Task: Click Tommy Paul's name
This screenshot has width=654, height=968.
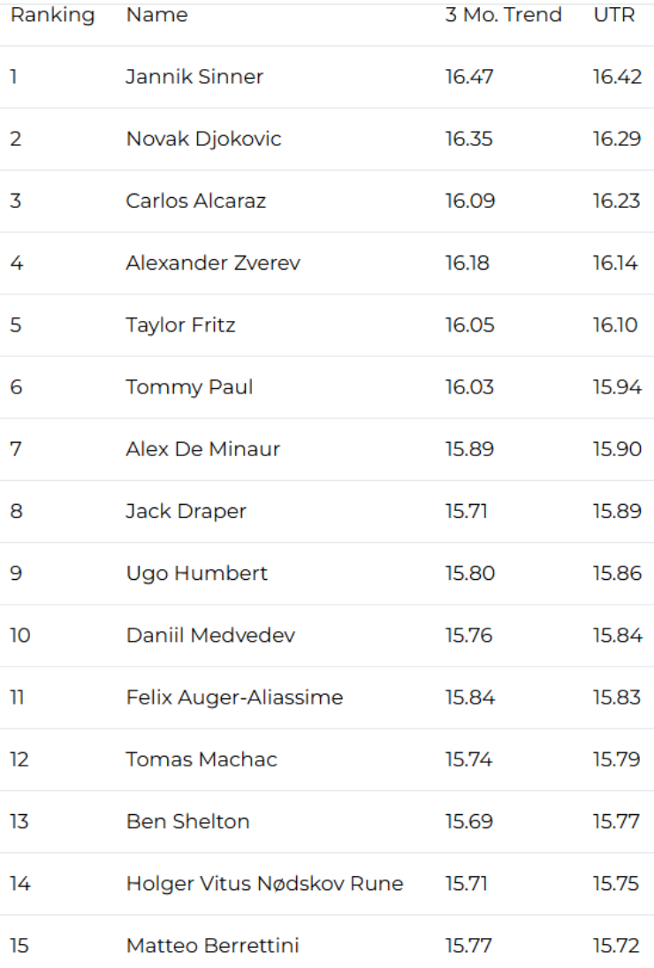Action: tap(189, 387)
